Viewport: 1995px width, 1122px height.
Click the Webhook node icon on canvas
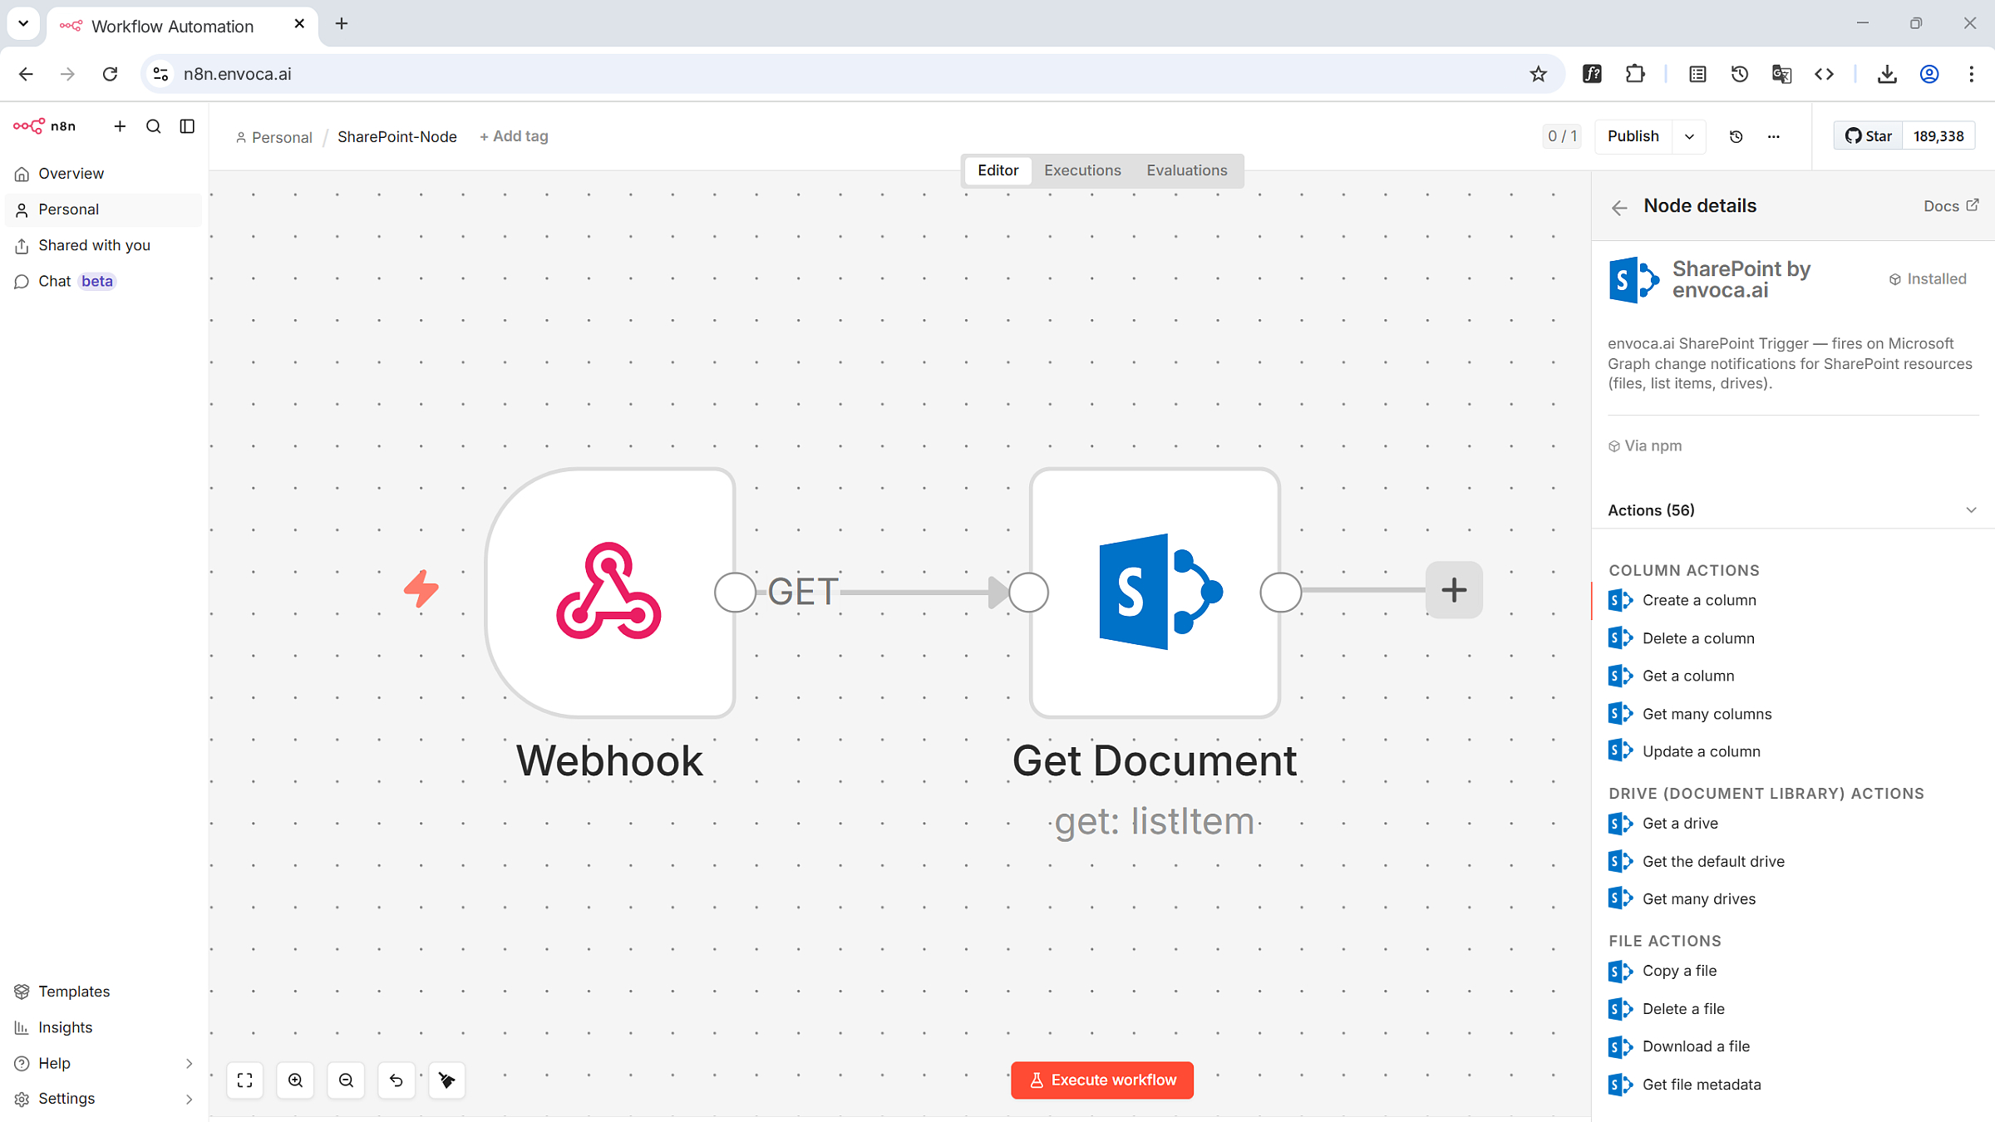[610, 593]
